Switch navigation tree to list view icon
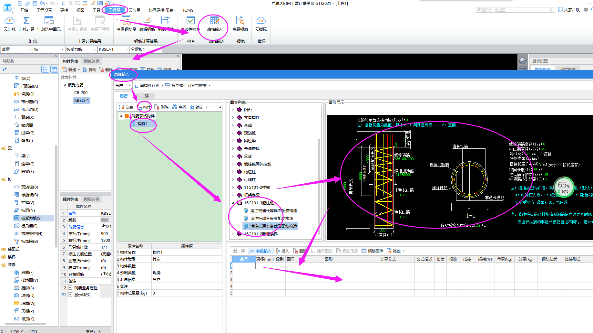Screen dimensions: 593x333 pos(45,69)
